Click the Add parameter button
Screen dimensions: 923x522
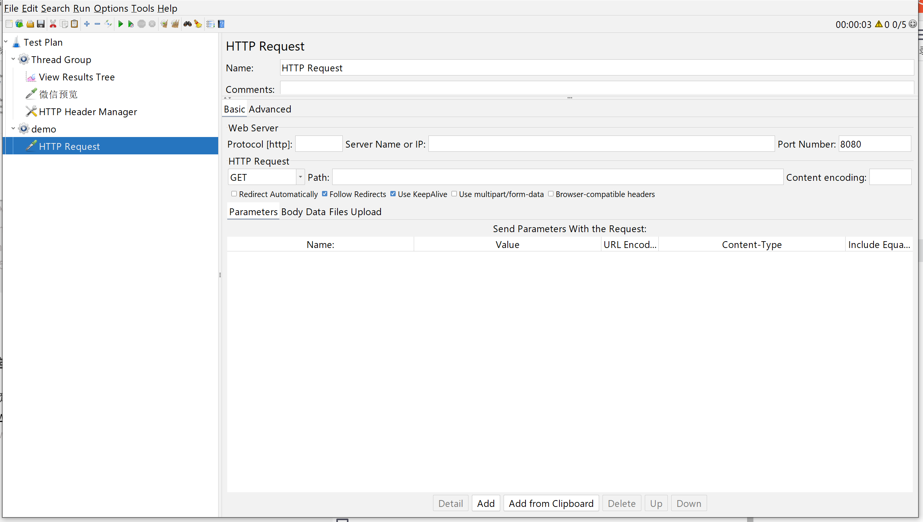tap(485, 504)
